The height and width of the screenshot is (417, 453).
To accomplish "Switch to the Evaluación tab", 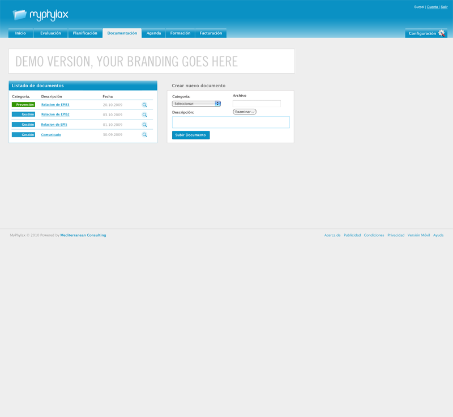I will click(50, 33).
